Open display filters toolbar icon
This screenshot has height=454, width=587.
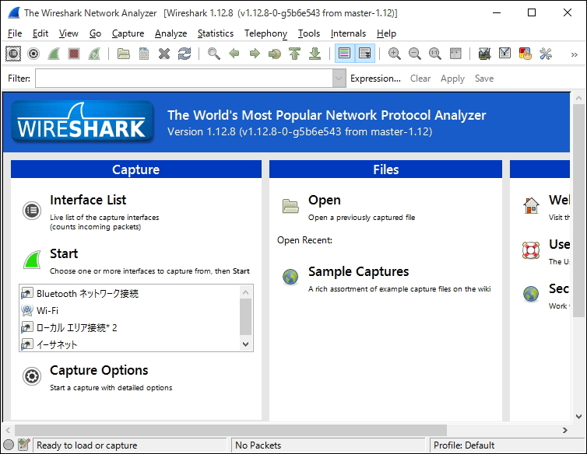pos(504,54)
